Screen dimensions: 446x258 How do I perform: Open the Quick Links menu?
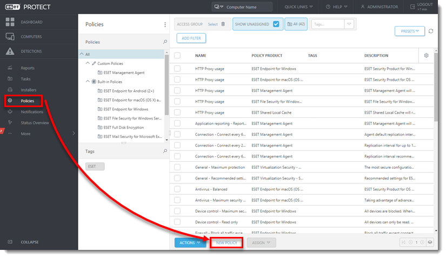tap(298, 7)
